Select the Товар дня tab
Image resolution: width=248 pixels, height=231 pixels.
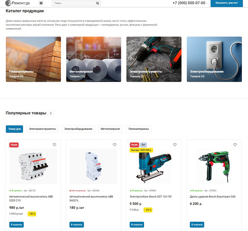(x=15, y=129)
